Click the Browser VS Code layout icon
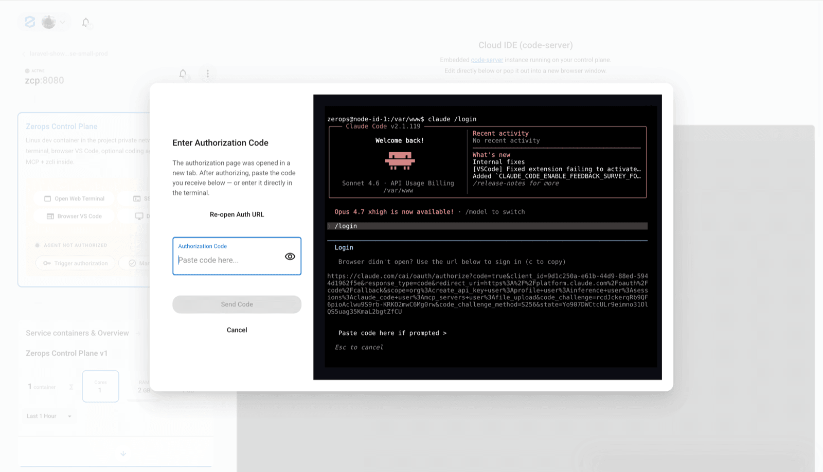This screenshot has width=823, height=472. point(50,216)
